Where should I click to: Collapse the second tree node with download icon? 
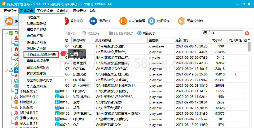coord(6,70)
